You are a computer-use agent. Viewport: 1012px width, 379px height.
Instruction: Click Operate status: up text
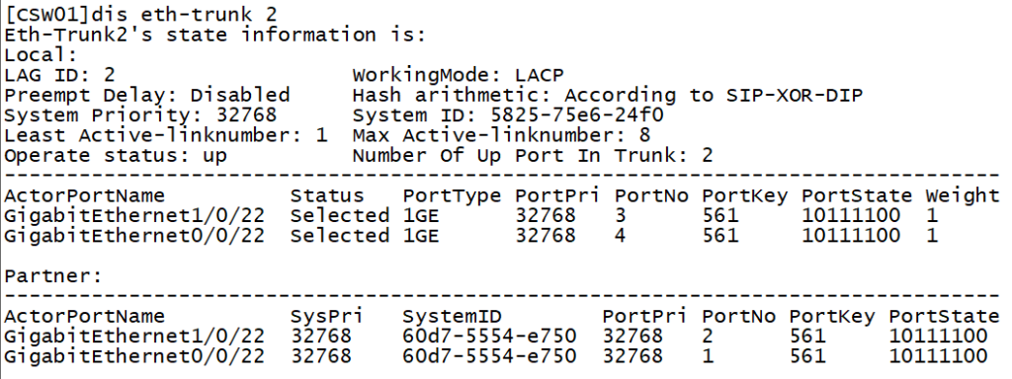coord(116,155)
